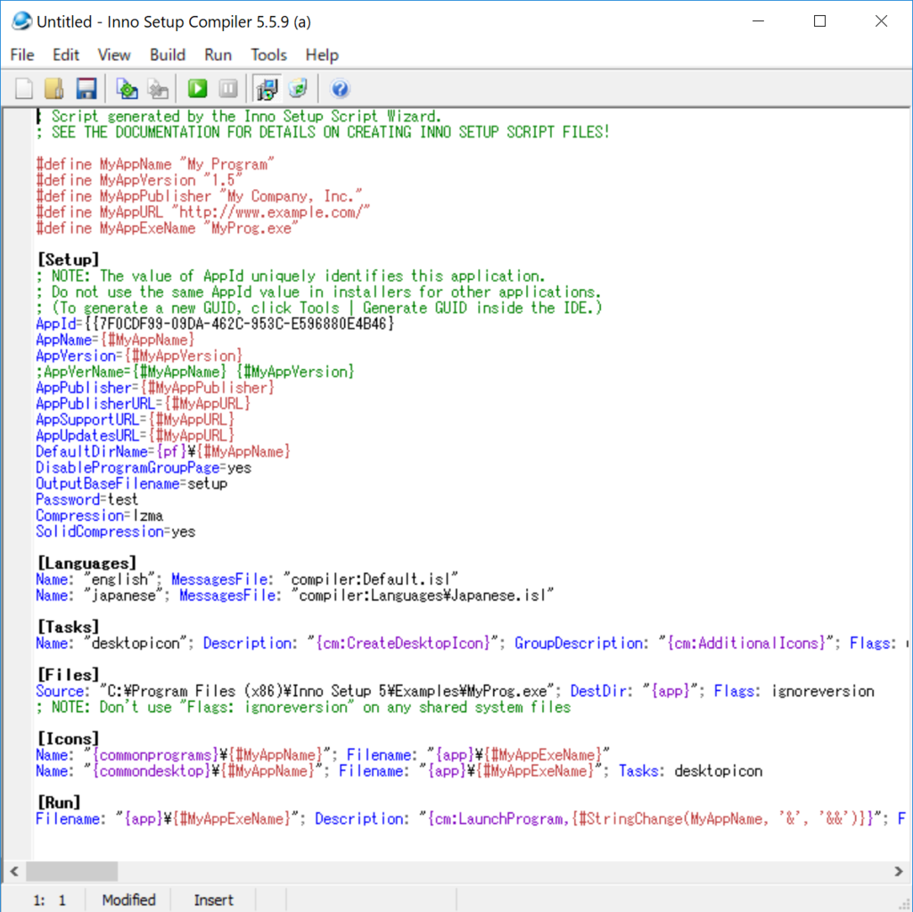Click the horizontal scrollbar thumb

(71, 872)
